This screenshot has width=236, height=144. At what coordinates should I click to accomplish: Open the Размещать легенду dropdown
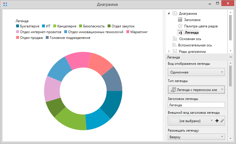(196, 137)
